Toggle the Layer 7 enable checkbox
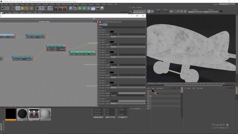238x134 pixels. (111, 40)
